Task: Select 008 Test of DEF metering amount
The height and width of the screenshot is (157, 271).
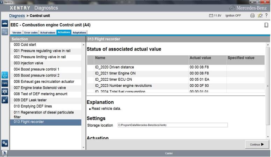Action: click(46, 94)
